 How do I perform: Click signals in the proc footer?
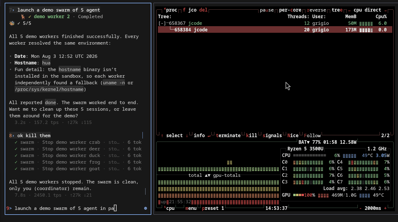coord(272,136)
